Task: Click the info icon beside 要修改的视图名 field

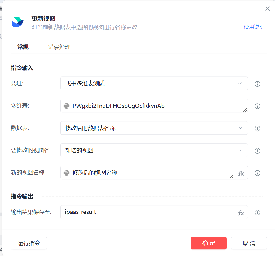Action: point(257,151)
